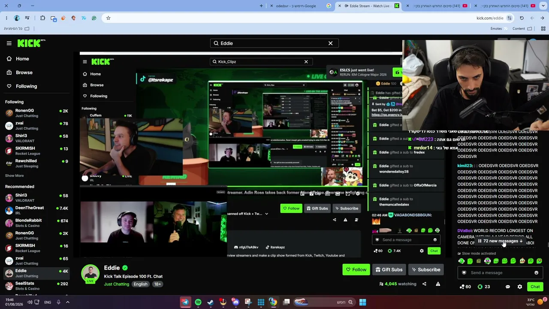Screen dimensions: 549x309
Task: Open the Just Chatting category link under Eddie's stream title
Action: tap(116, 284)
